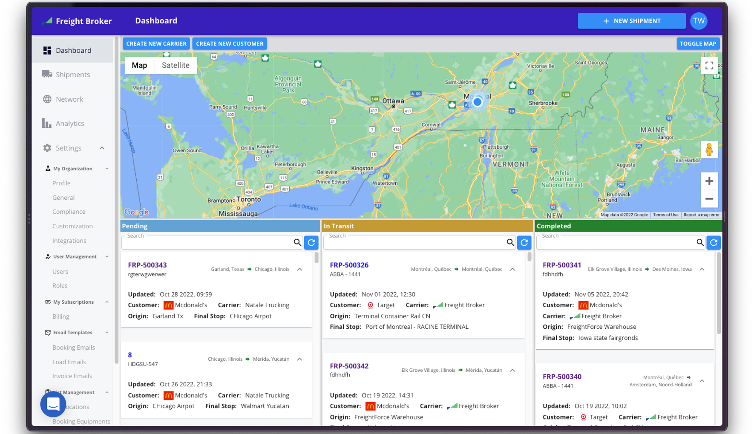Viewport: 754px width, 434px height.
Task: Click the Google logo on the map
Action: (136, 212)
